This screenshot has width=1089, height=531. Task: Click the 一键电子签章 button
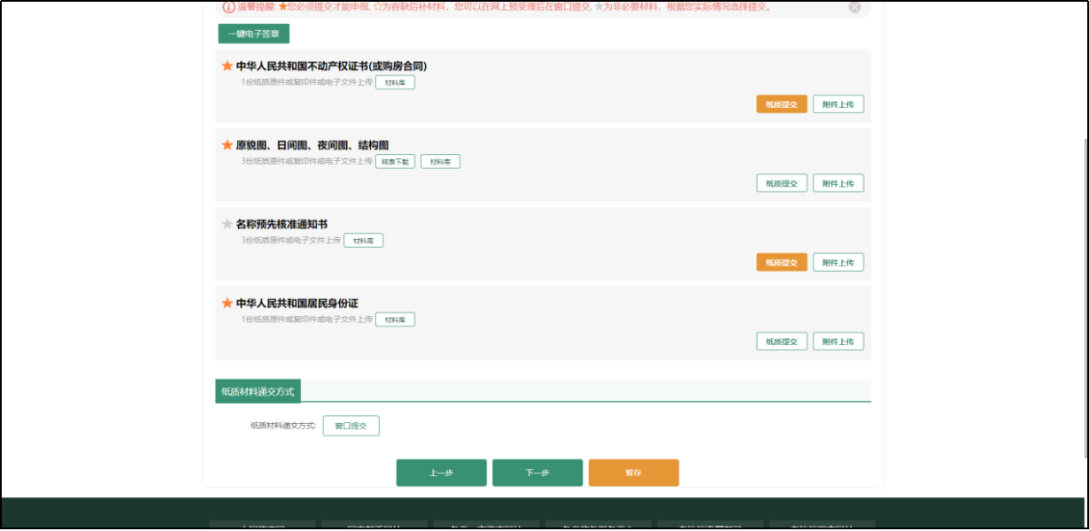pos(253,33)
